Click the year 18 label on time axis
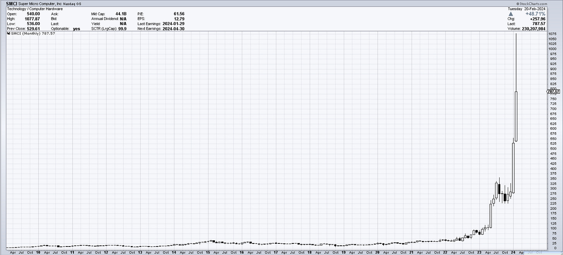Viewport: 563px width, 255px height. click(x=309, y=252)
